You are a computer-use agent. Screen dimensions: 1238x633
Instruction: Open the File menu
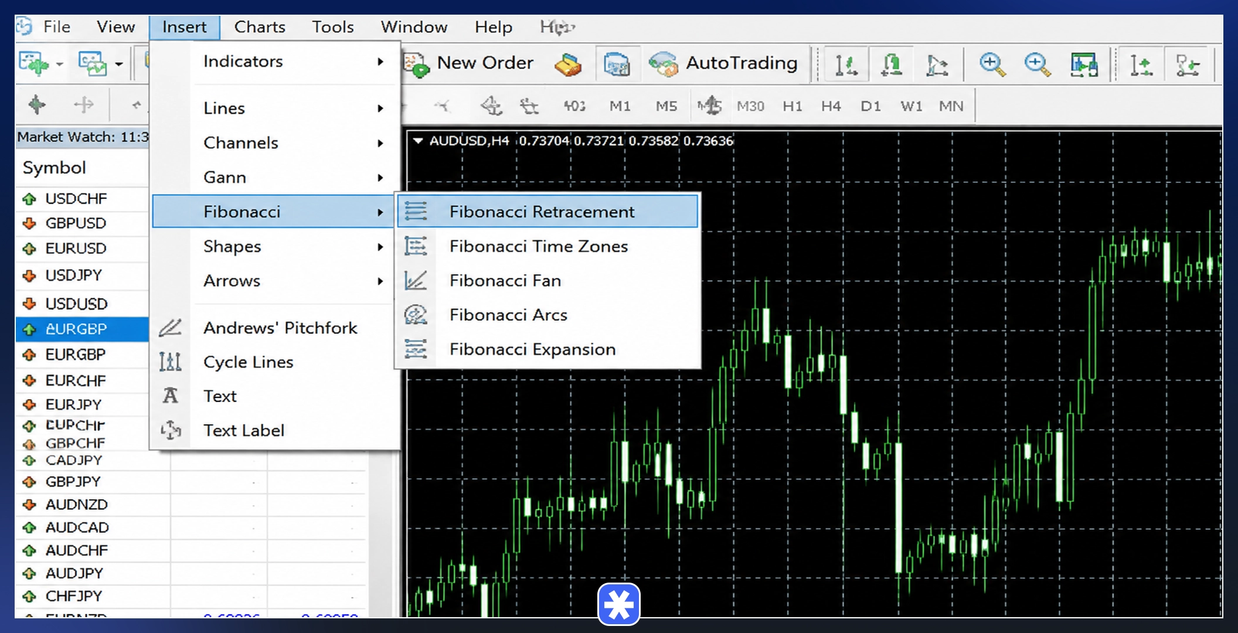point(56,27)
